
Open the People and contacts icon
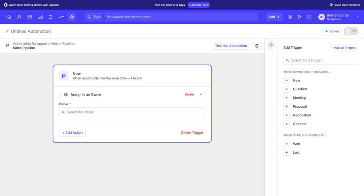pyautogui.click(x=19, y=17)
